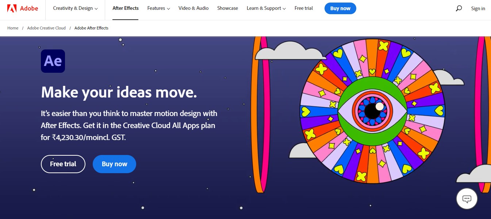Select the Adobe After Effects breadcrumb
This screenshot has height=219, width=491.
[91, 28]
